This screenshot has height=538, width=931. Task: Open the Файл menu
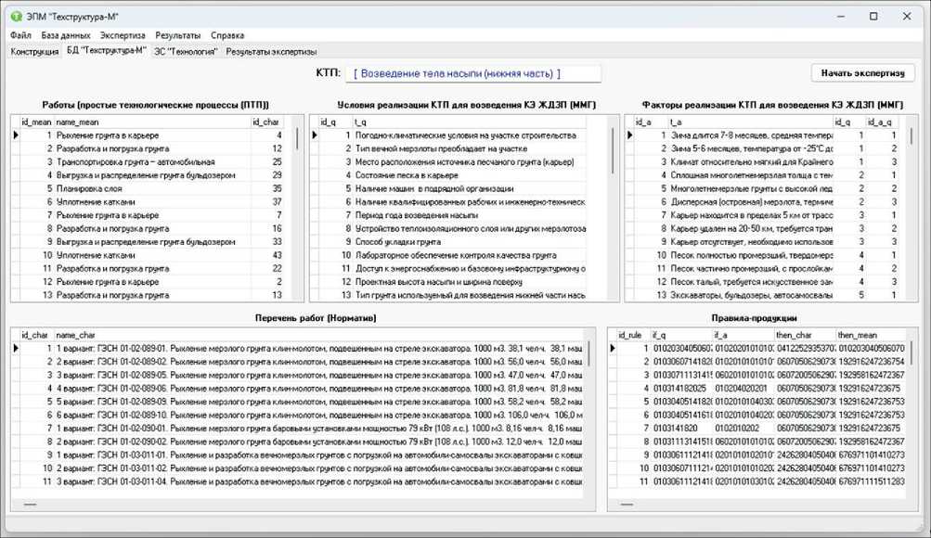pyautogui.click(x=20, y=35)
